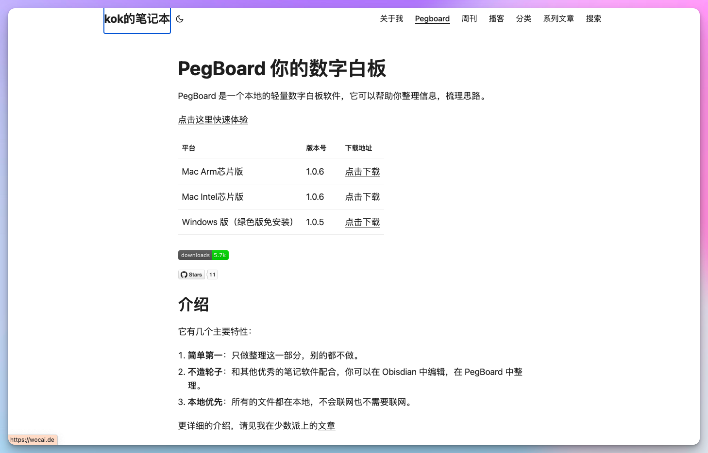Viewport: 708px width, 453px height.
Task: Go to the 周刊 page
Action: tap(469, 18)
